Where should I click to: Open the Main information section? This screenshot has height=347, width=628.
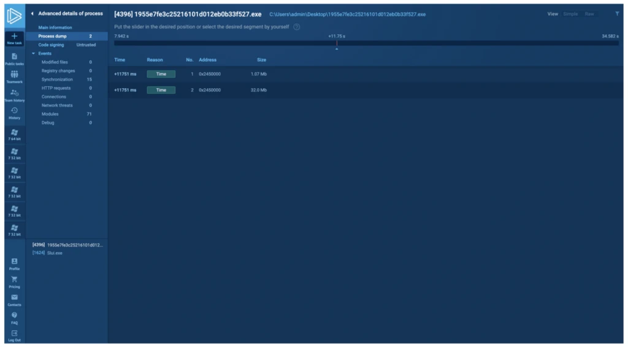[x=55, y=28]
